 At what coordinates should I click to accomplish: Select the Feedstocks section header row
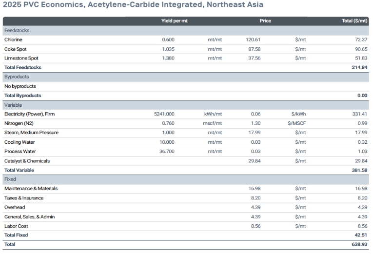point(186,30)
